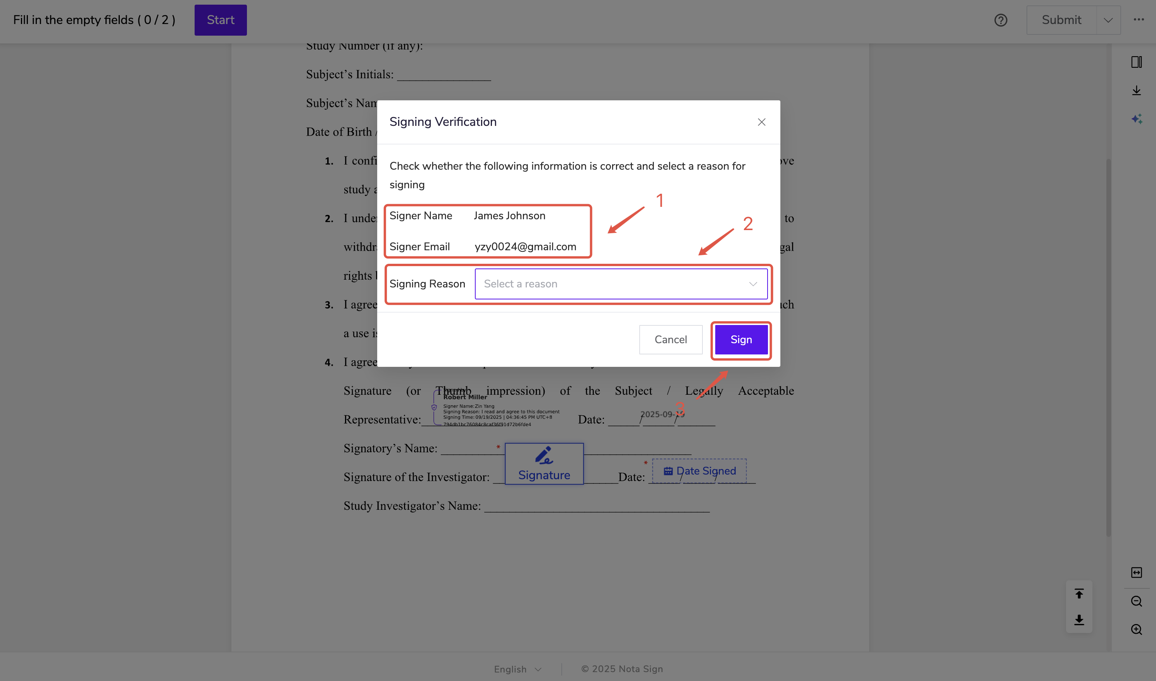The image size is (1156, 681).
Task: Click the Signature field on document
Action: (x=544, y=463)
